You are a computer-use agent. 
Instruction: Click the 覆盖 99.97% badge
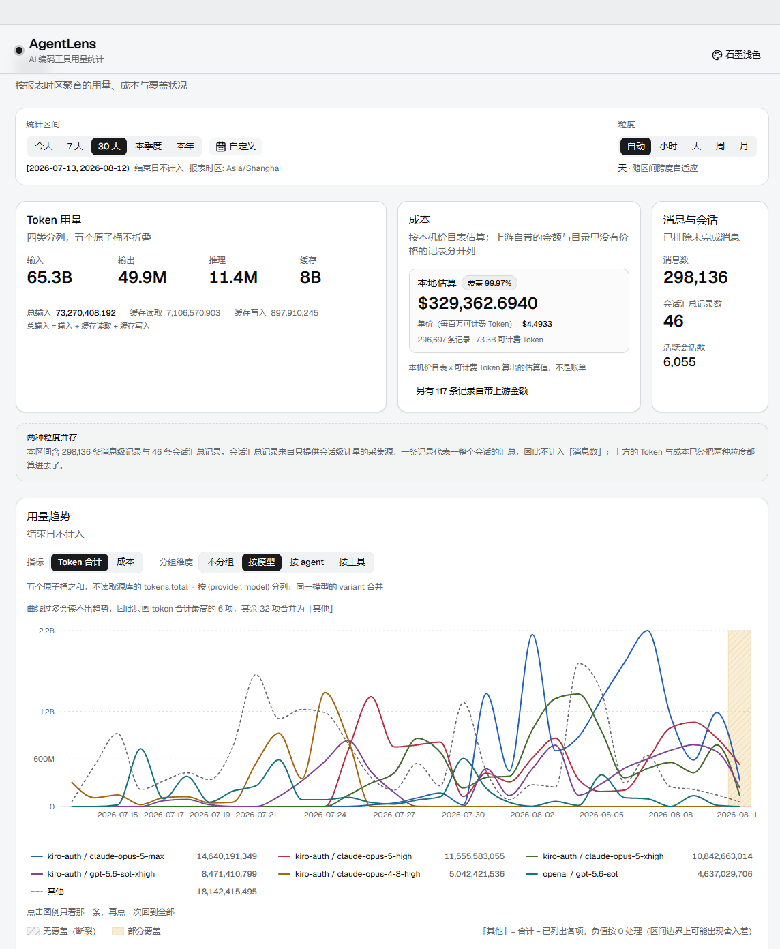tap(490, 283)
